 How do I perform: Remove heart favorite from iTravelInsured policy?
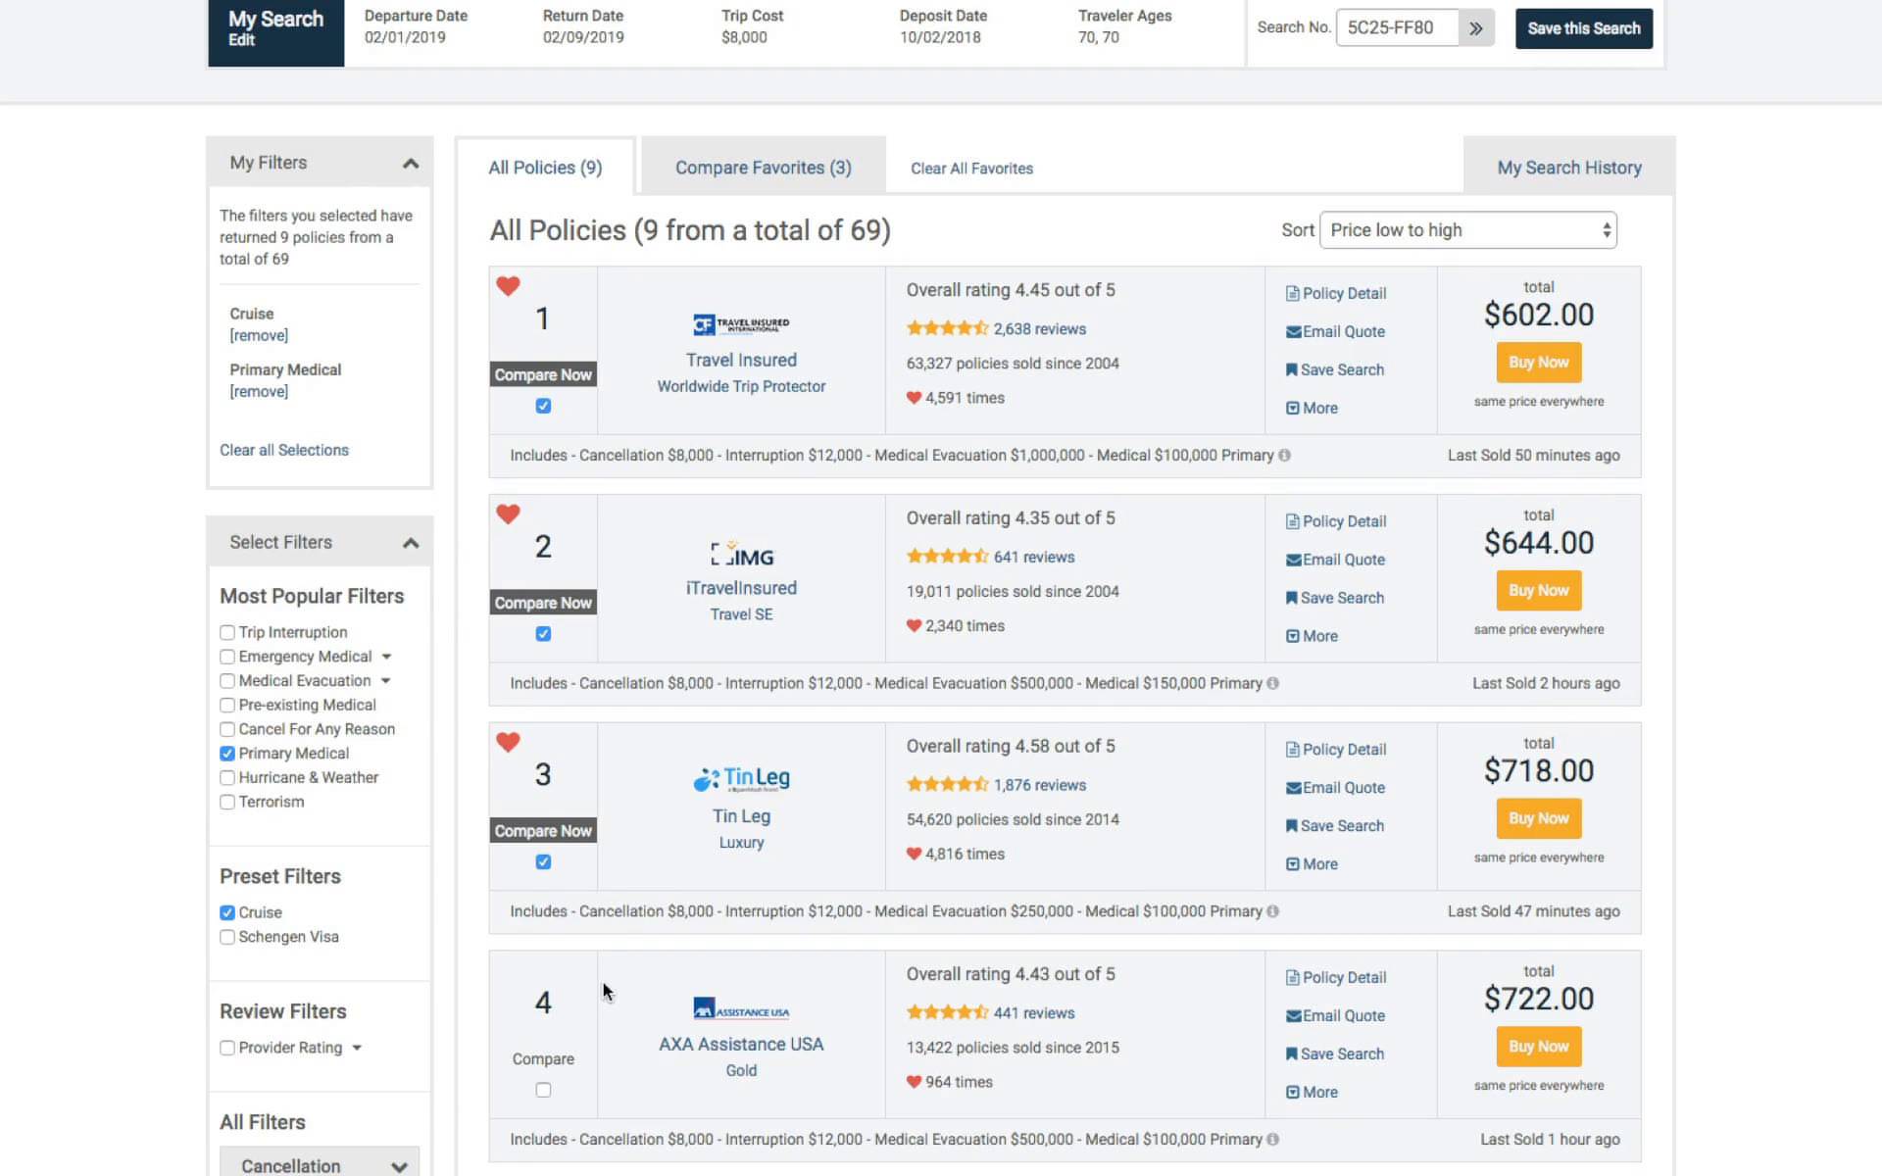pyautogui.click(x=508, y=514)
